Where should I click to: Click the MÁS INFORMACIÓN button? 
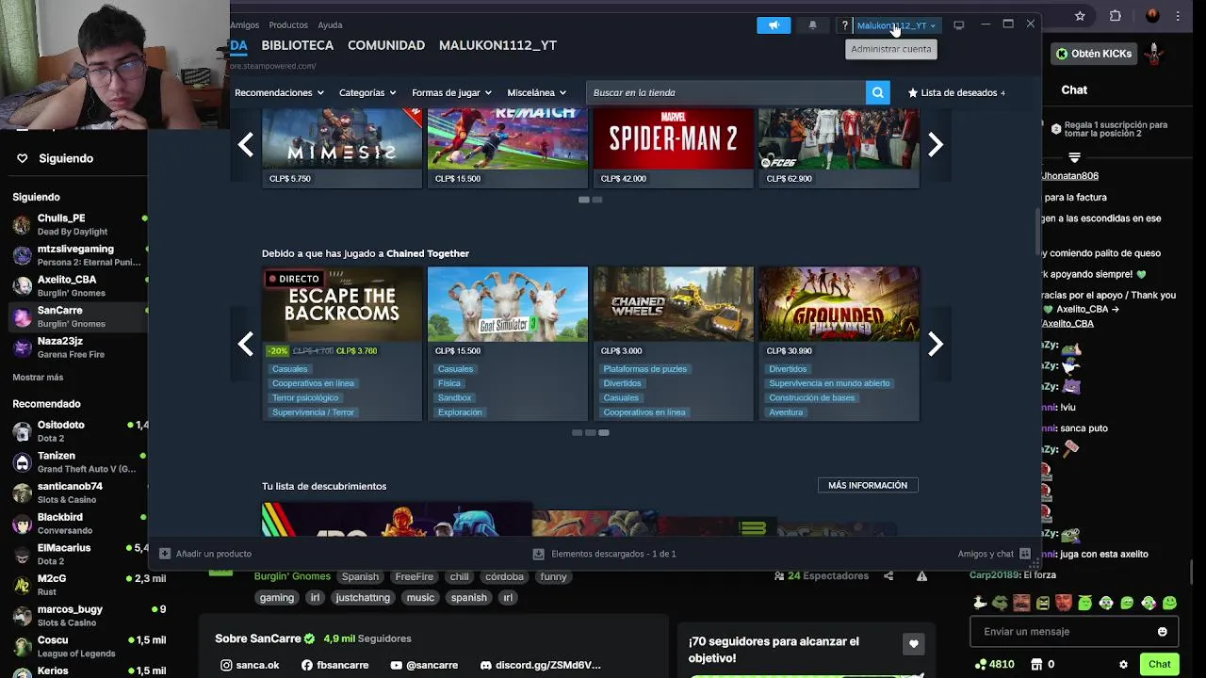(x=868, y=485)
